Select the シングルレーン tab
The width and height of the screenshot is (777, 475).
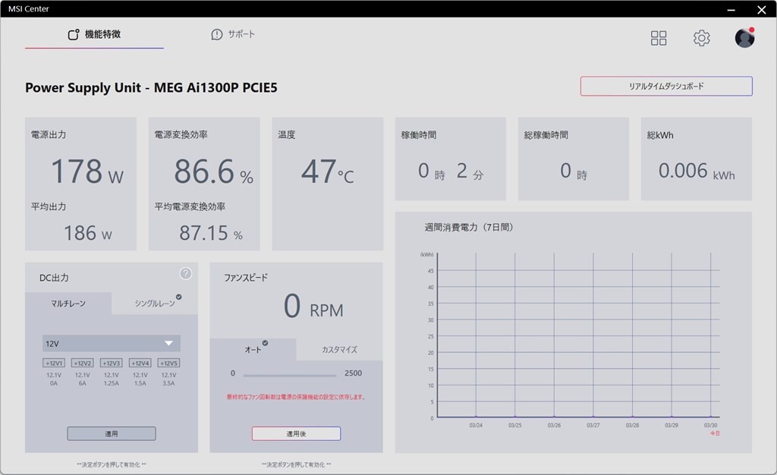[155, 303]
